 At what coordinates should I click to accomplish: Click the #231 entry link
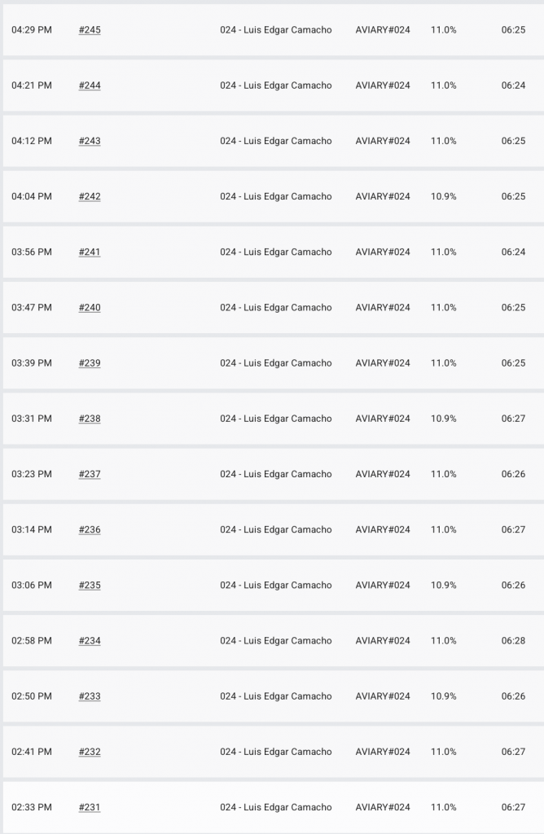point(90,807)
